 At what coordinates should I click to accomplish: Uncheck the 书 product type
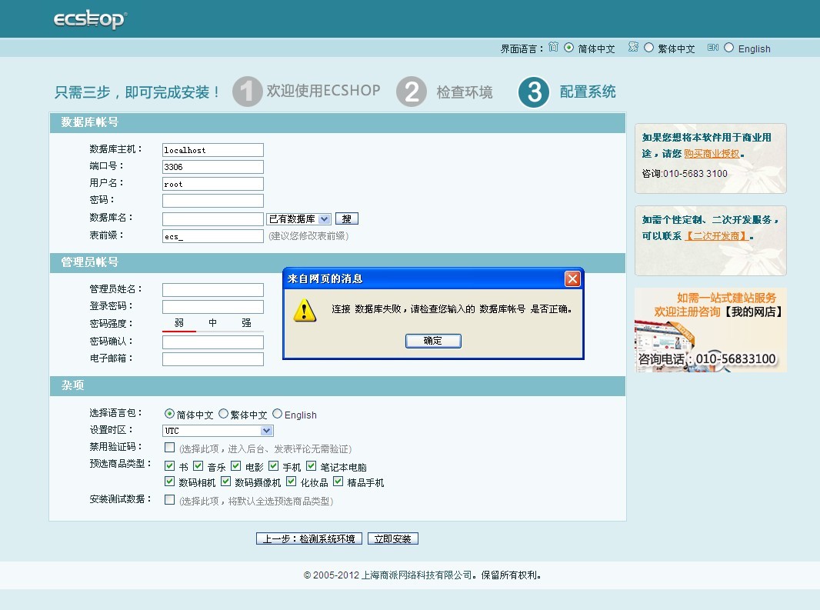[x=169, y=465]
